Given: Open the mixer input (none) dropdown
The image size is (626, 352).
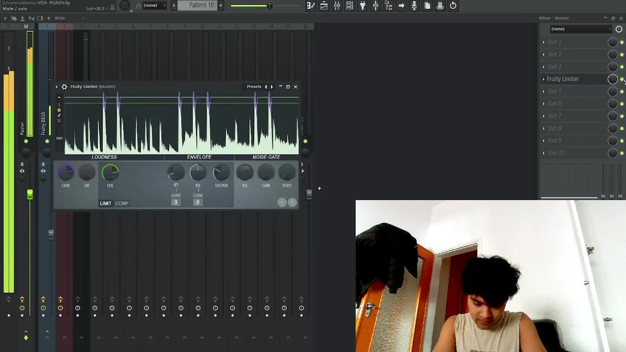Looking at the screenshot, I should [580, 29].
